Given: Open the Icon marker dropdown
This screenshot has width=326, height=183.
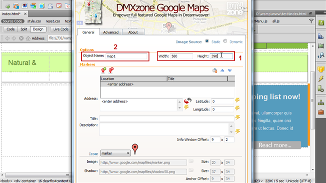Looking at the screenshot, I should click(x=115, y=153).
